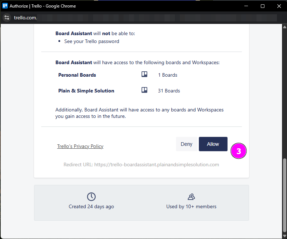Click the Trello logo in title bar
This screenshot has width=287, height=239.
pos(5,6)
